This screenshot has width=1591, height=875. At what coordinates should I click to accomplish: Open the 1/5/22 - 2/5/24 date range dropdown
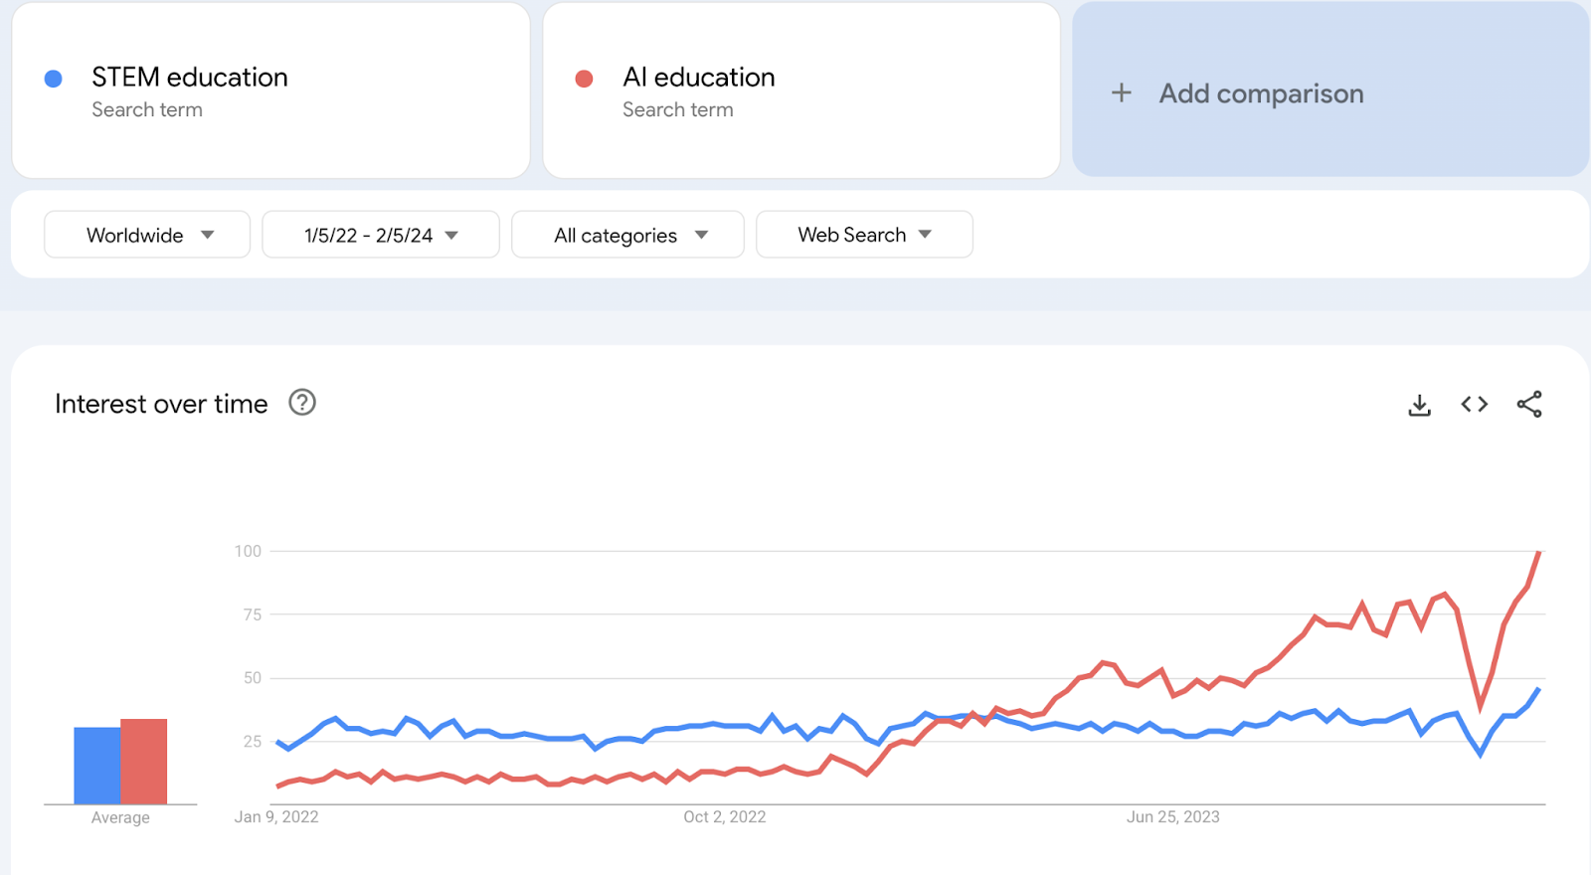point(381,235)
